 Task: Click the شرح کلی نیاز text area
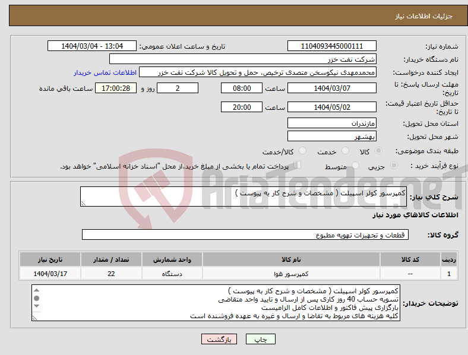[x=244, y=196]
